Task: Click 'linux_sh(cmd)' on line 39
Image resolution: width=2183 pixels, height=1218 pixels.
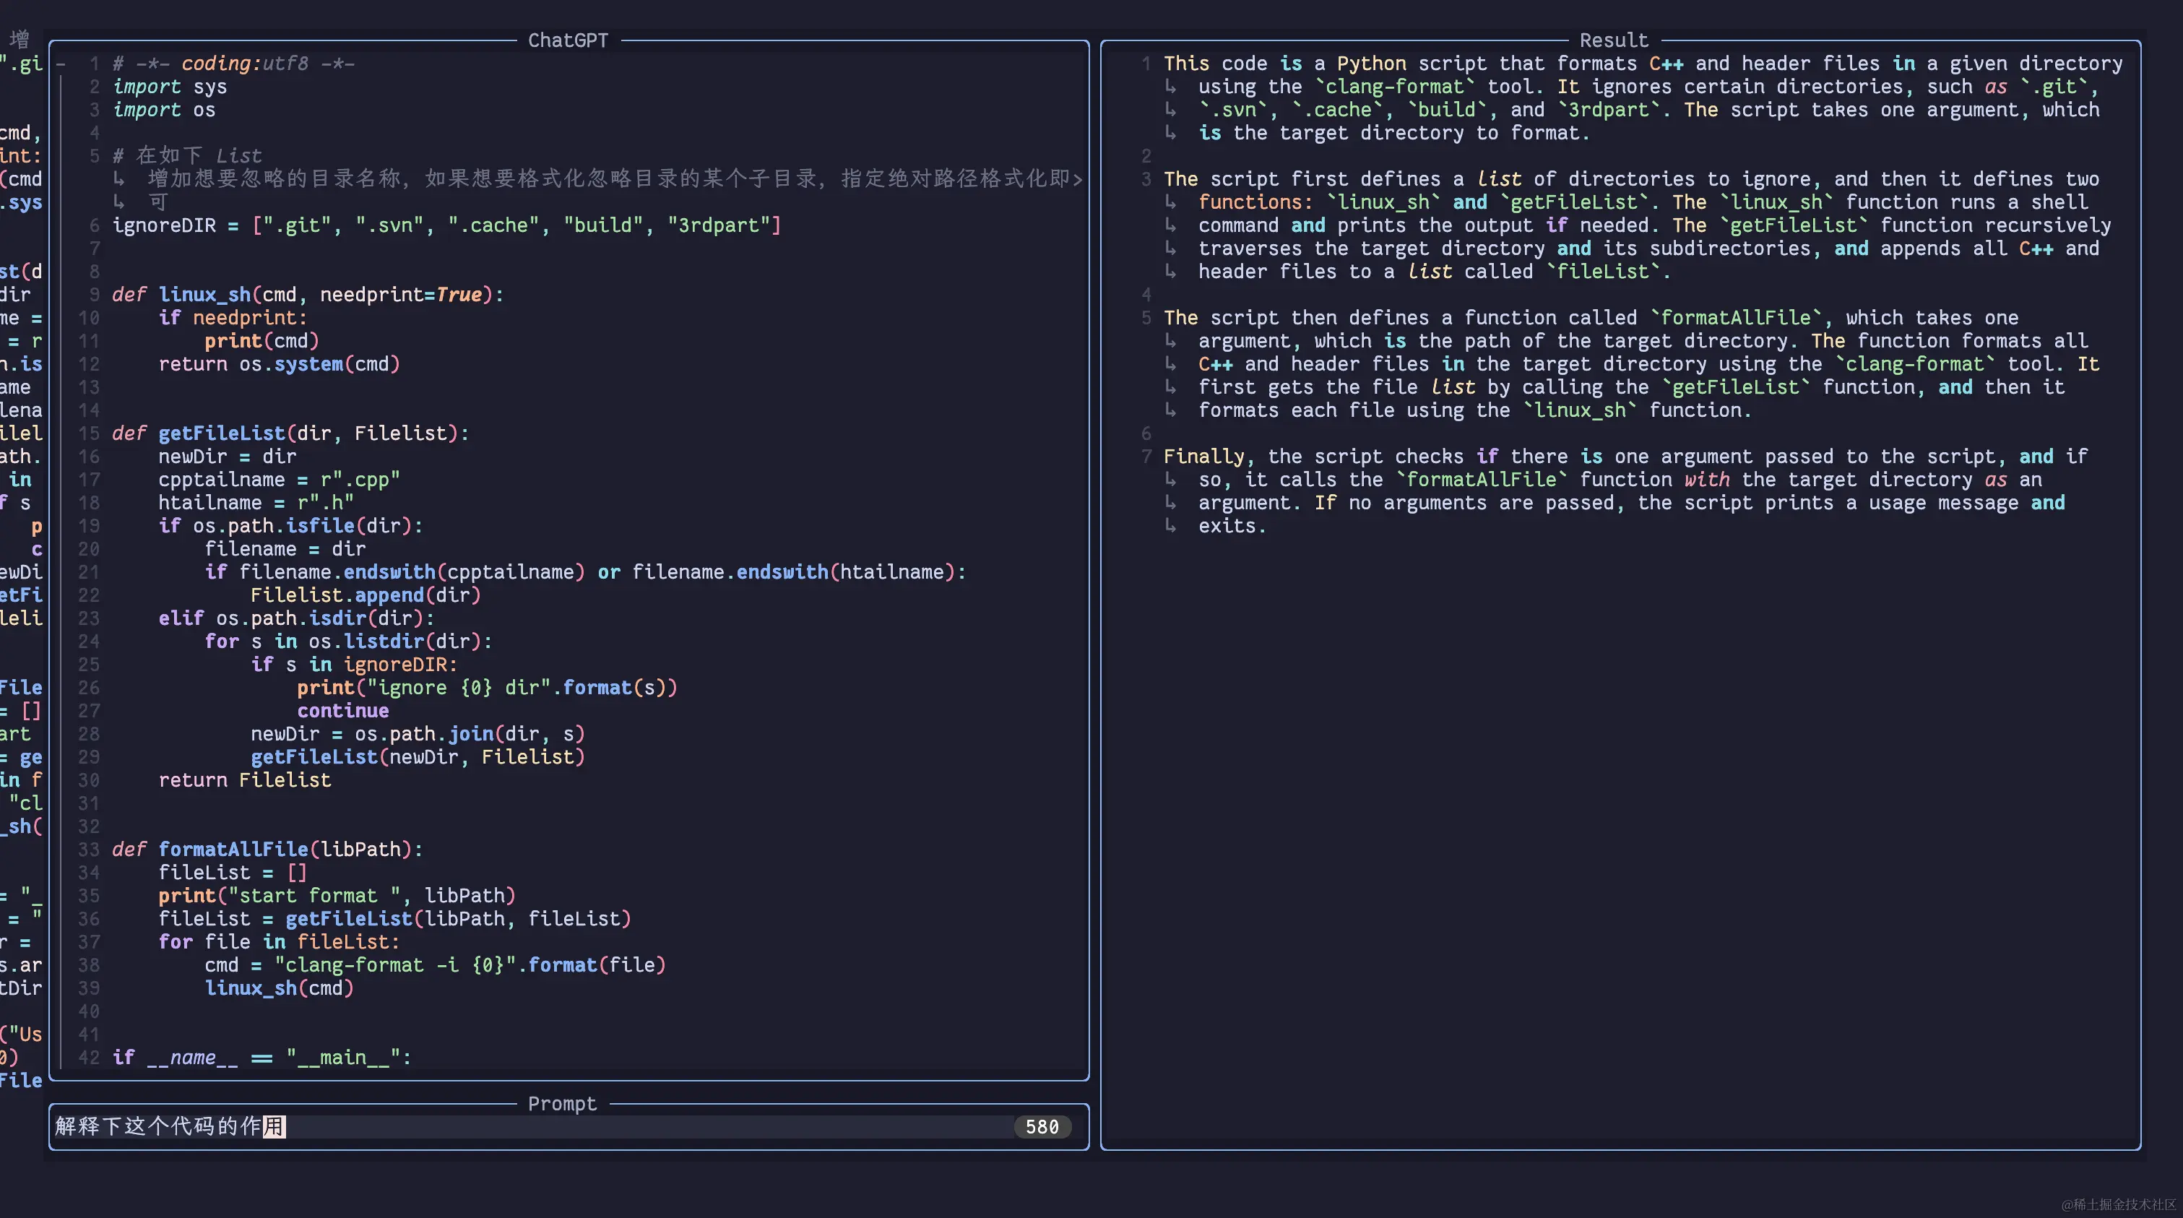Action: pos(279,988)
